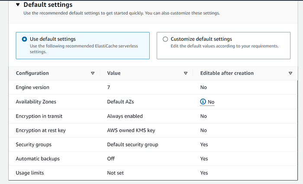Screen dimensions: 303x184
Task: Click the Usage limits row label
Action: click(x=30, y=173)
